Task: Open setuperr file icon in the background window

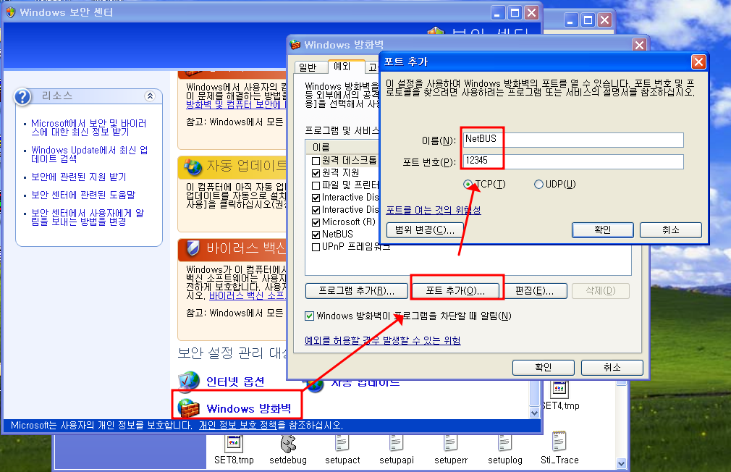Action: tap(450, 443)
